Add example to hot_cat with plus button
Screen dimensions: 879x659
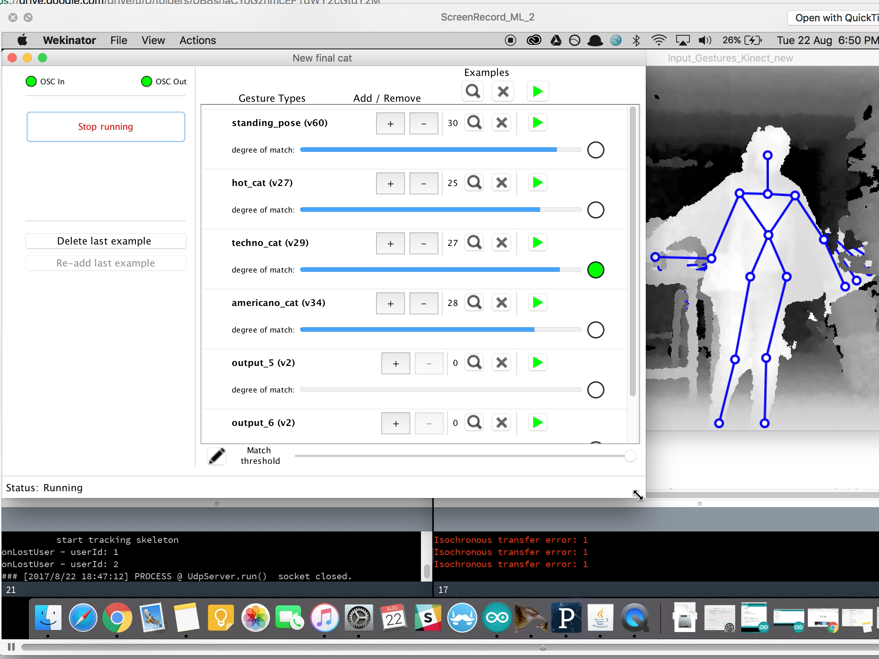[x=390, y=183]
